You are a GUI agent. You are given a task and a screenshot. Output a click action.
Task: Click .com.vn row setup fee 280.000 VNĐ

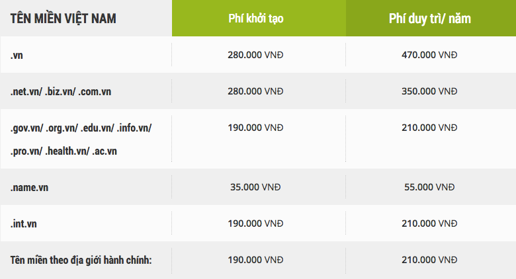click(x=255, y=91)
